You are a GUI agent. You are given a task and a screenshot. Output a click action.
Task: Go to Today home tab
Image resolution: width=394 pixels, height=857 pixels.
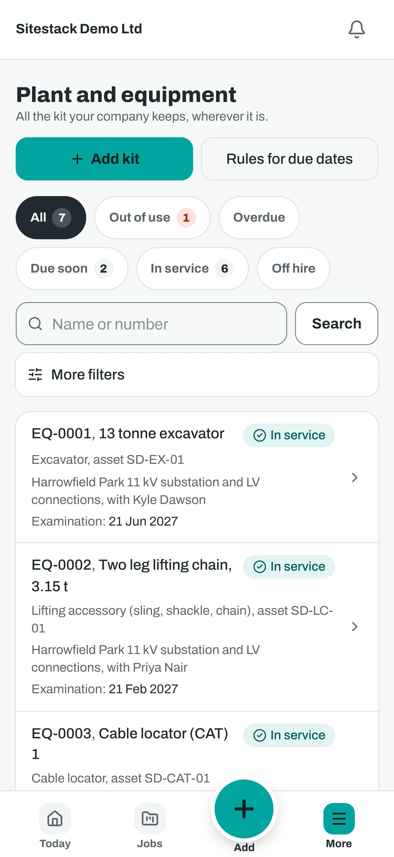pos(55,826)
